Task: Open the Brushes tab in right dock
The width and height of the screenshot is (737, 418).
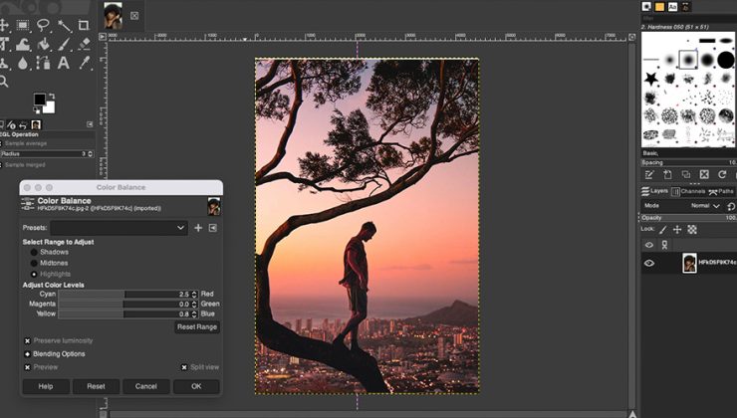Action: 646,7
